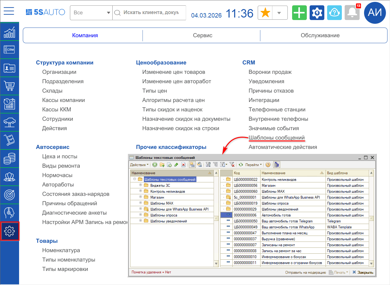Open the Все search filter dropdown

pyautogui.click(x=91, y=13)
